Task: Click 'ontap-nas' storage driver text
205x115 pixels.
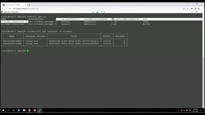Action: click(32, 41)
